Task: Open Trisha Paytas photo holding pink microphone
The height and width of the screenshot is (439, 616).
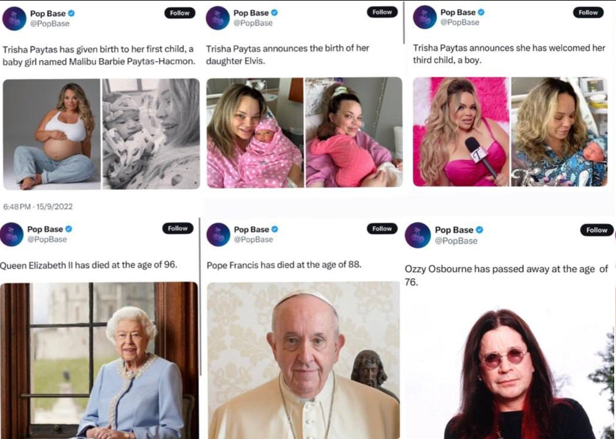Action: pos(460,132)
